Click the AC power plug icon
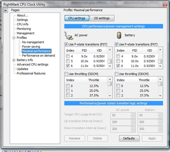170x152 pixels. [x=68, y=36]
